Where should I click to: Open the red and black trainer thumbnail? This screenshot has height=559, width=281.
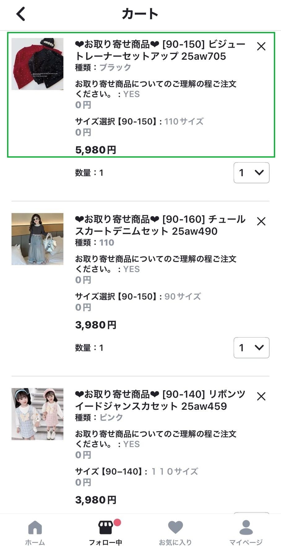pos(37,64)
